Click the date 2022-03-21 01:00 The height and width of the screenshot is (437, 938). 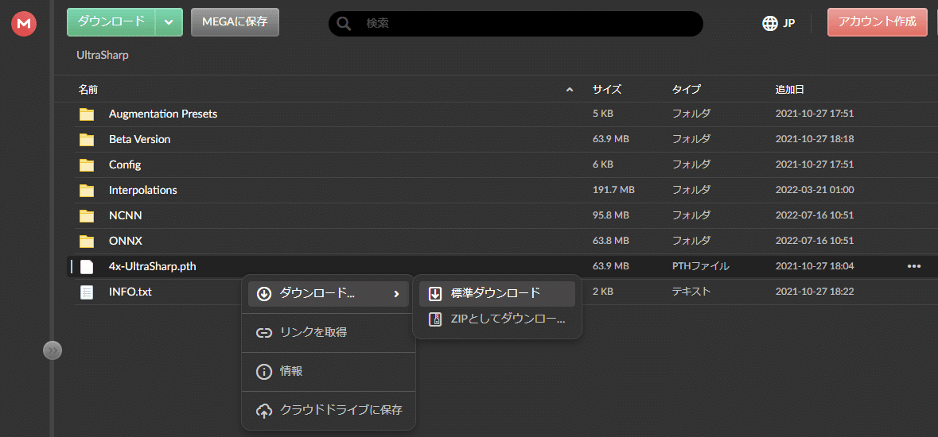pos(814,190)
